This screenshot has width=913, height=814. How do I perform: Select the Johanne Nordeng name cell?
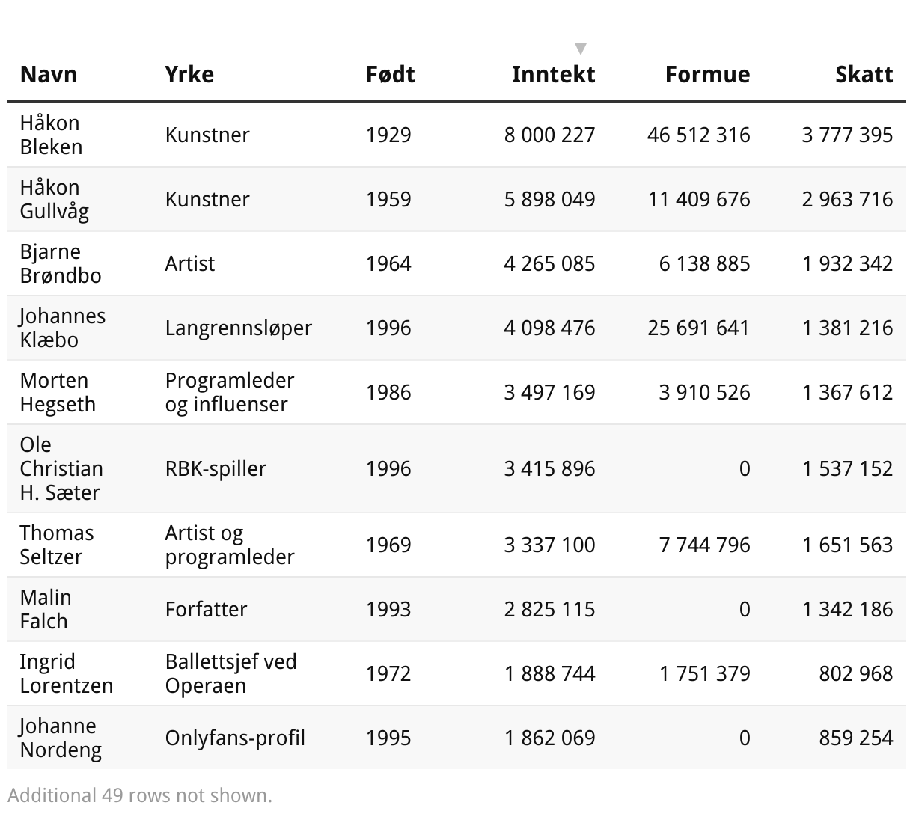(x=60, y=738)
